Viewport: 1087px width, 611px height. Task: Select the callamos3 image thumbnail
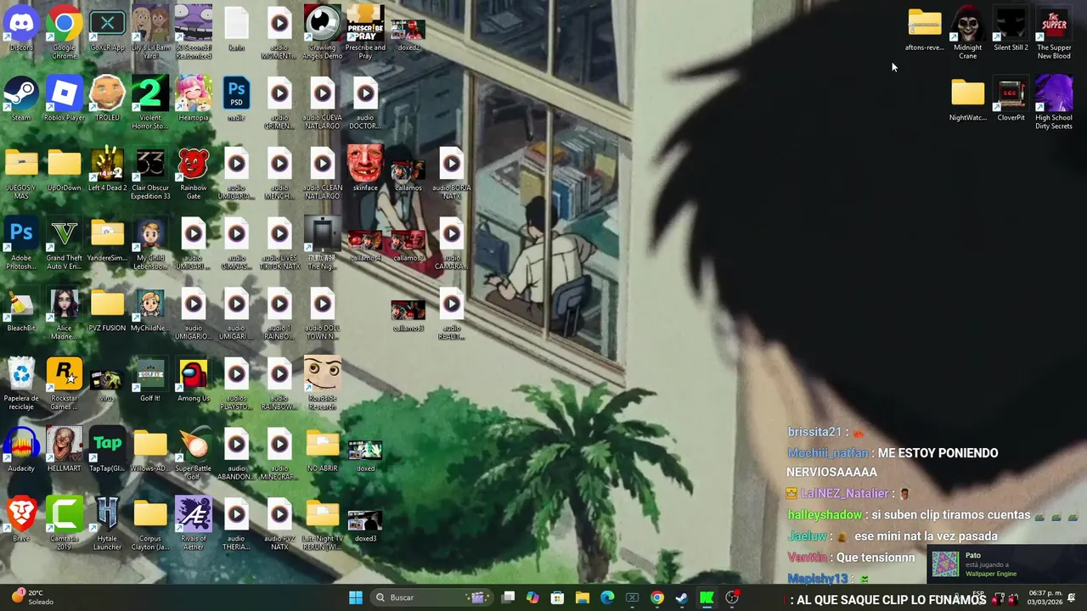pos(408,315)
